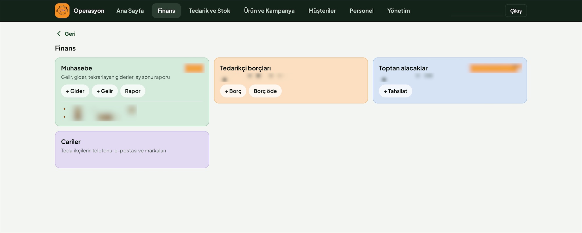Click the Borç öde button
This screenshot has width=582, height=233.
[265, 91]
